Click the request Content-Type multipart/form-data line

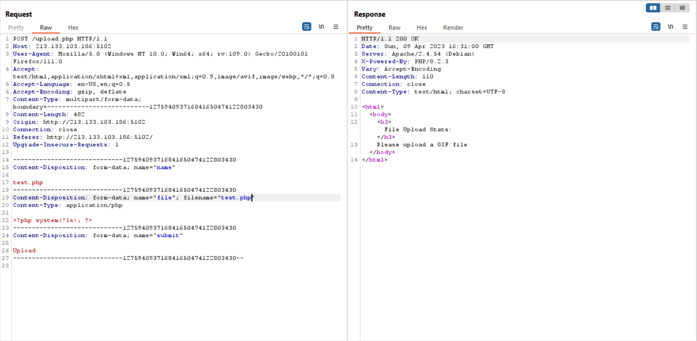[x=77, y=99]
